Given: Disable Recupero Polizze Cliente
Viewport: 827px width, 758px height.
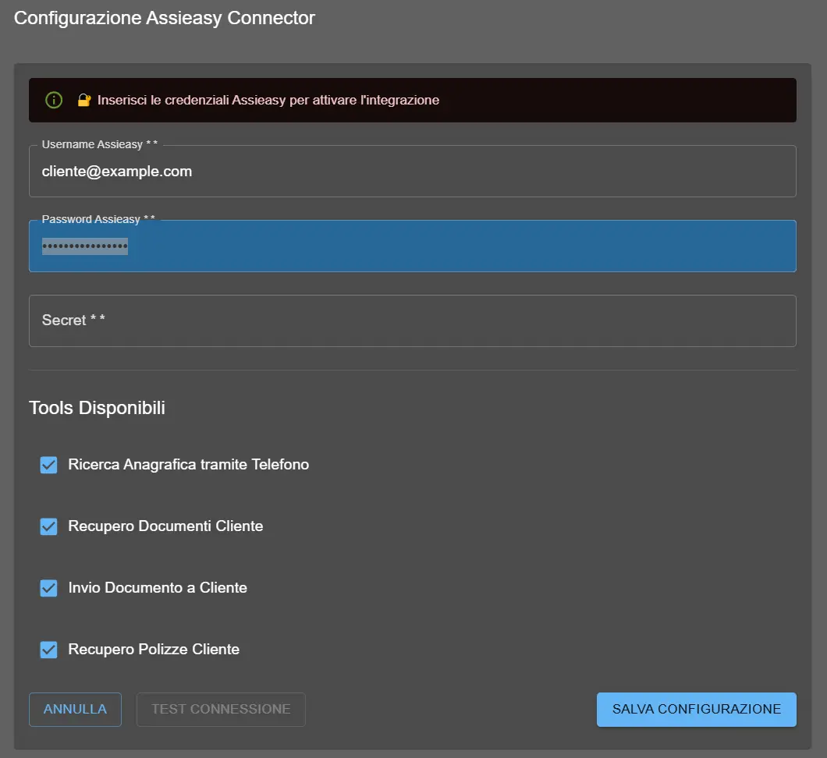Looking at the screenshot, I should pyautogui.click(x=48, y=649).
